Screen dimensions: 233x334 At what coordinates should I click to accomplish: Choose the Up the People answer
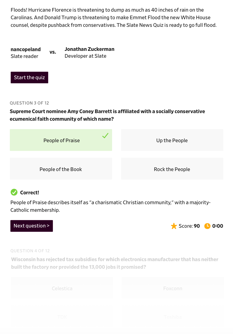pos(172,140)
